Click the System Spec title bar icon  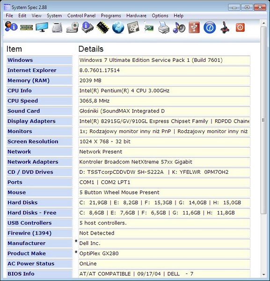click(7, 7)
